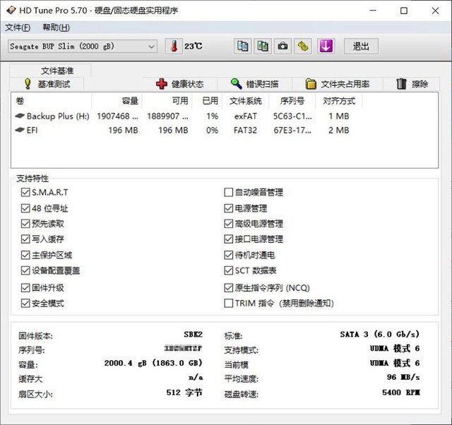Toggle the 电源管理 checkbox
The height and width of the screenshot is (425, 452).
point(229,208)
